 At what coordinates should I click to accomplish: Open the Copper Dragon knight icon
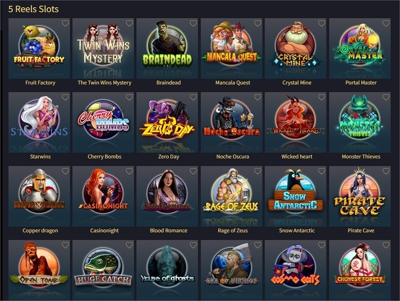(39, 196)
